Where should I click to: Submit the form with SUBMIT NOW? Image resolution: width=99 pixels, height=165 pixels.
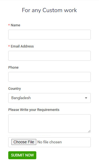tap(22, 155)
